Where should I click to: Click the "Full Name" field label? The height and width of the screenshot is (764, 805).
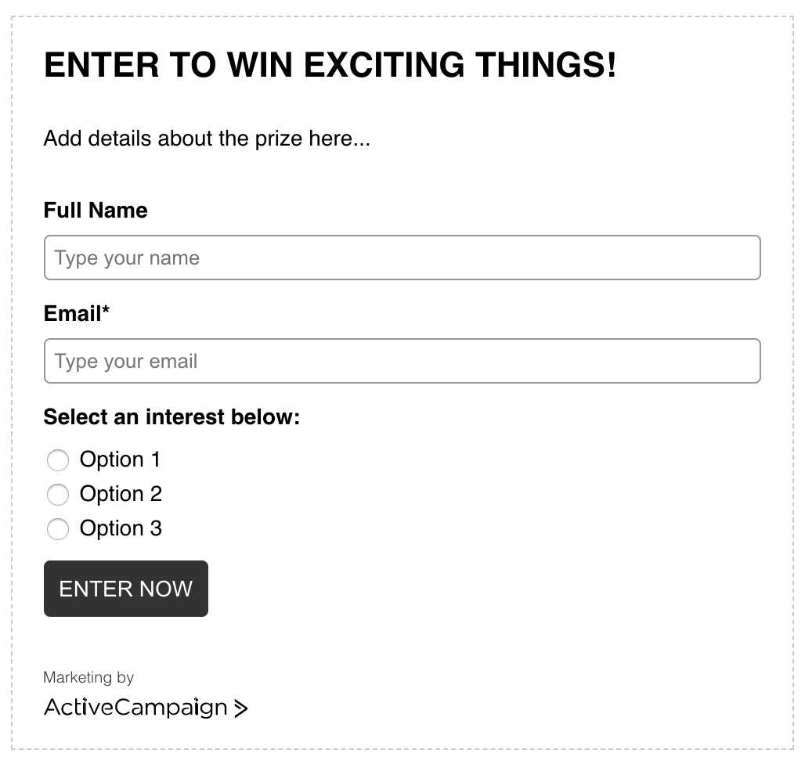coord(96,210)
